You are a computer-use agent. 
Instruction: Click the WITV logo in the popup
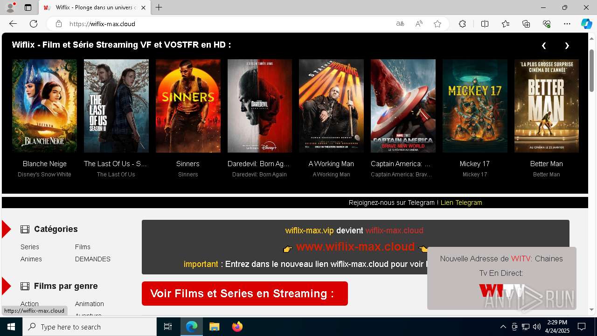(501, 291)
